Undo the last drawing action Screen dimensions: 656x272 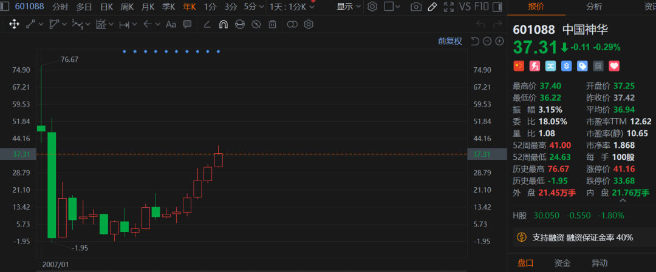coord(480,25)
